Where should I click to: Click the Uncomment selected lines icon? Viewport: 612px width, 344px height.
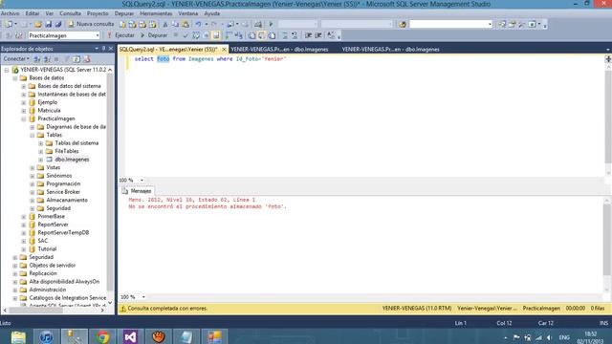tap(295, 35)
